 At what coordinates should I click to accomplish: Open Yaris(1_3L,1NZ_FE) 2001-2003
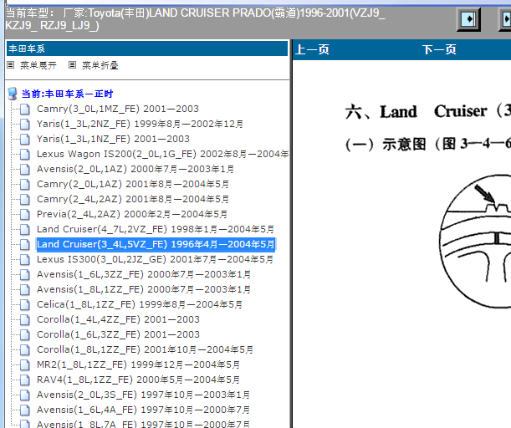(x=113, y=139)
